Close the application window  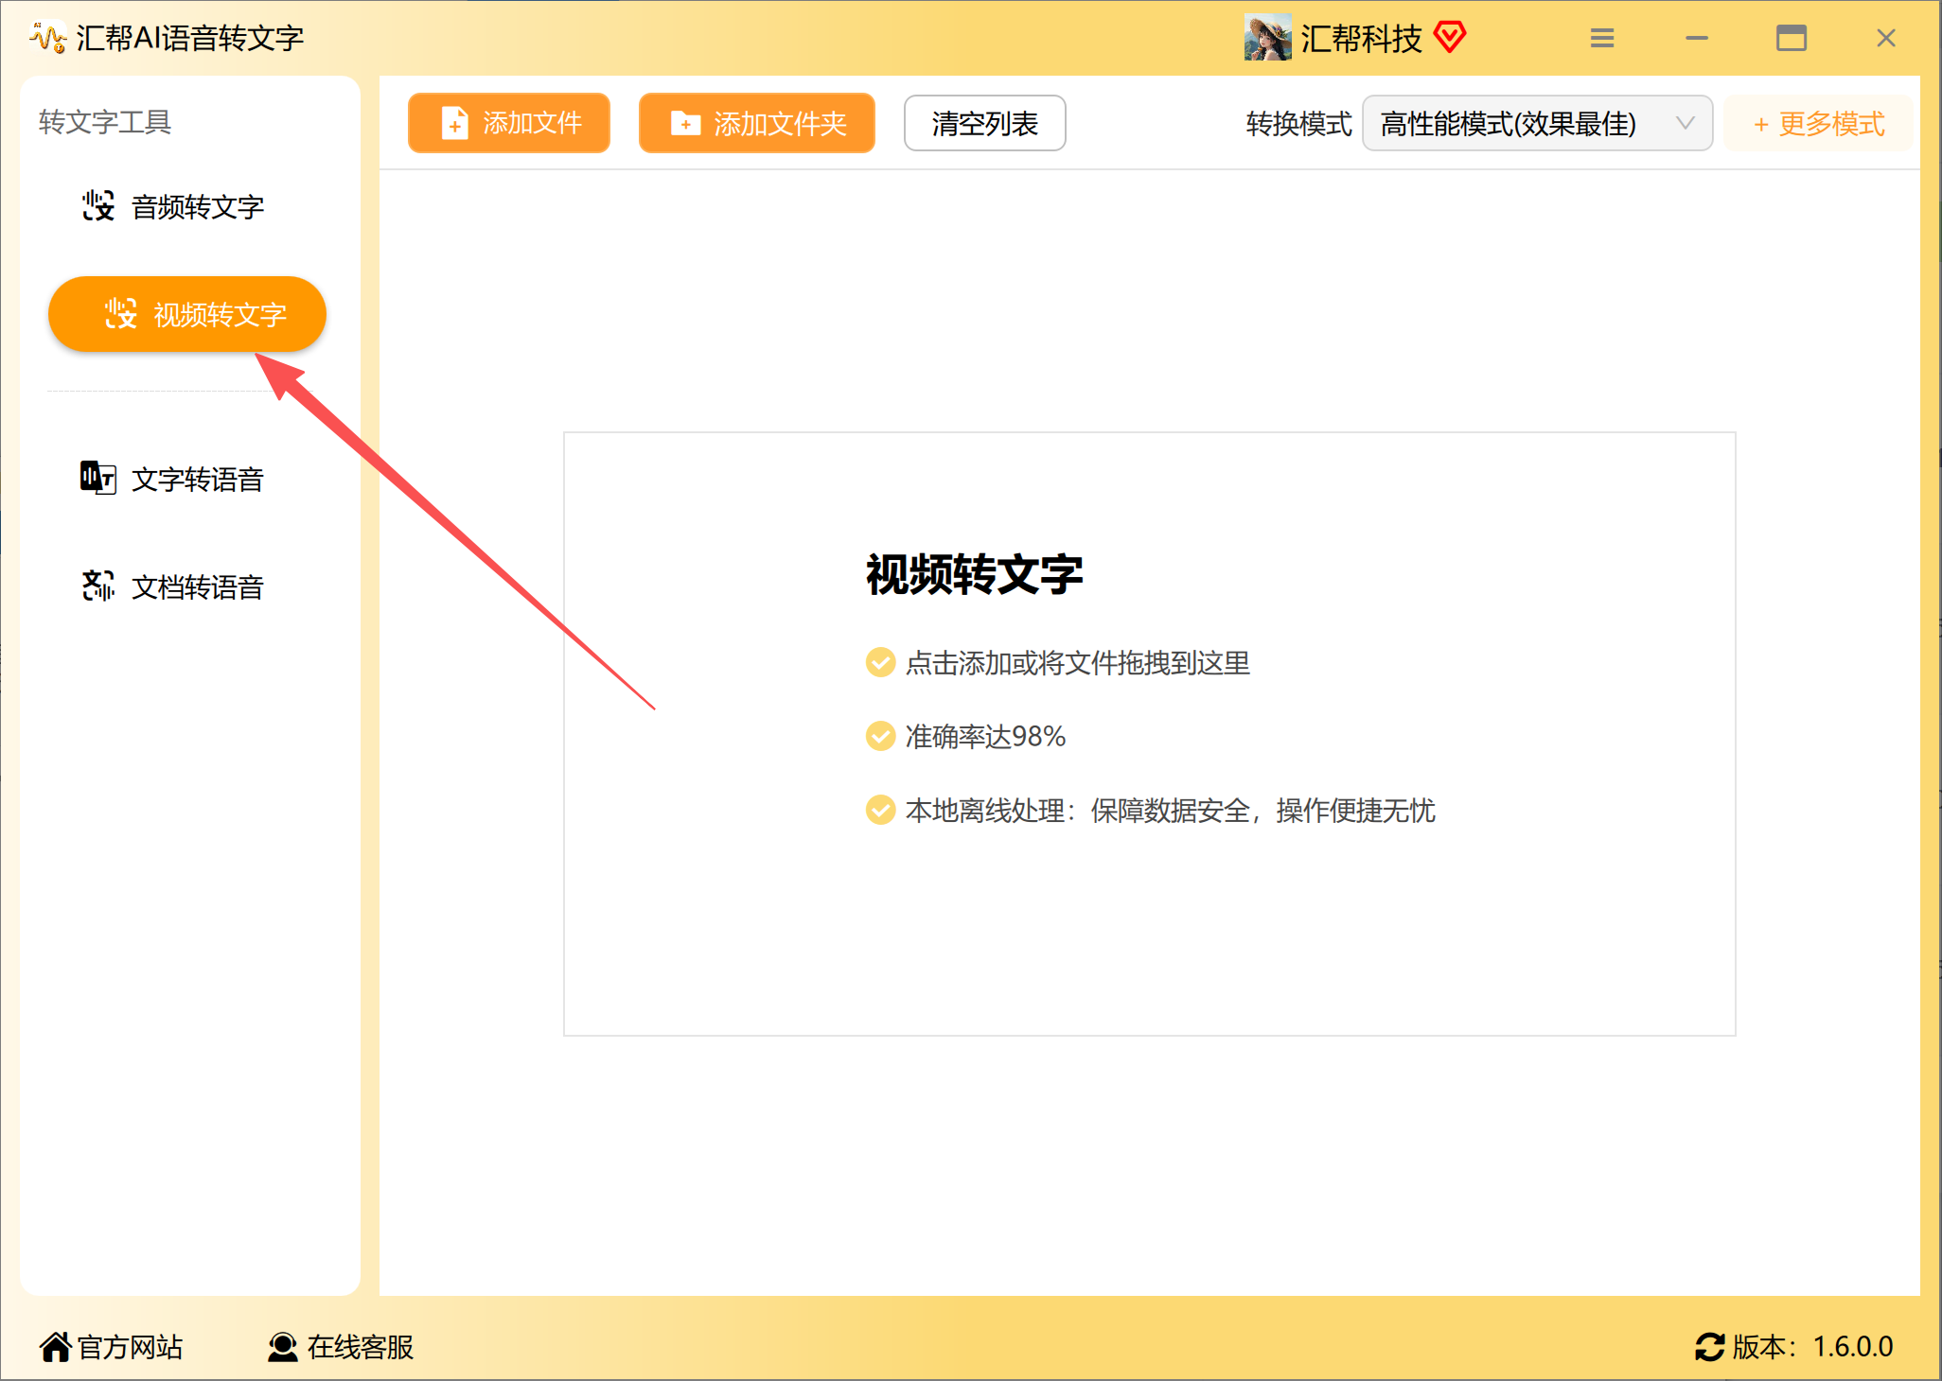tap(1886, 38)
